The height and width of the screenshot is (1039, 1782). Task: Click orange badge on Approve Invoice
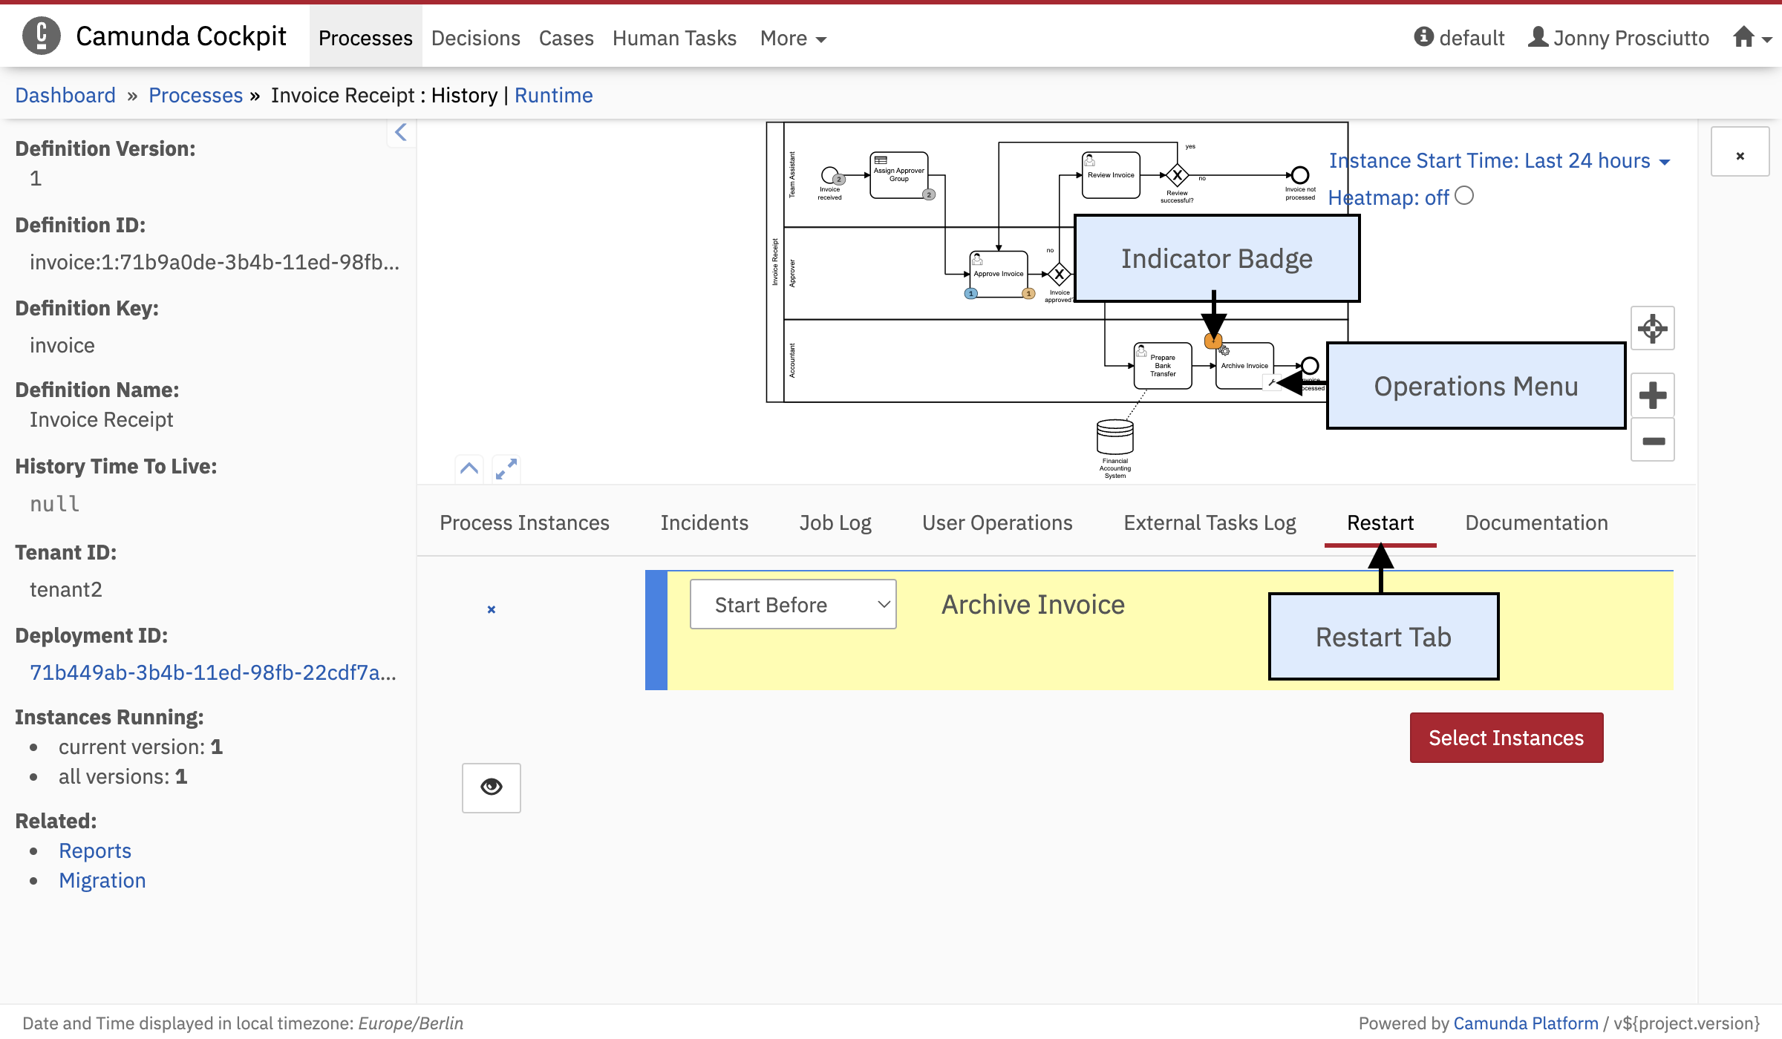[x=1028, y=294]
